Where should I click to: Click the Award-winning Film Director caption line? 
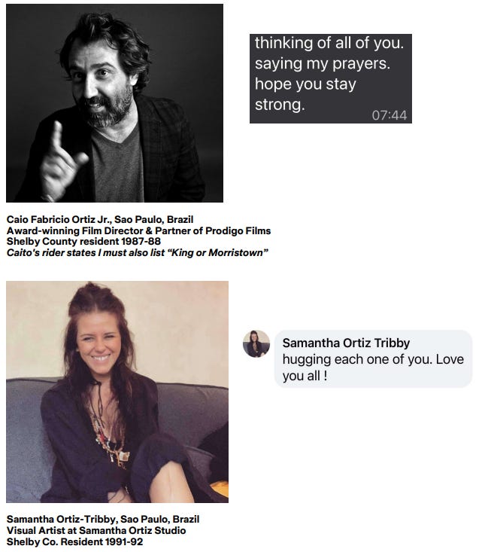coord(138,230)
